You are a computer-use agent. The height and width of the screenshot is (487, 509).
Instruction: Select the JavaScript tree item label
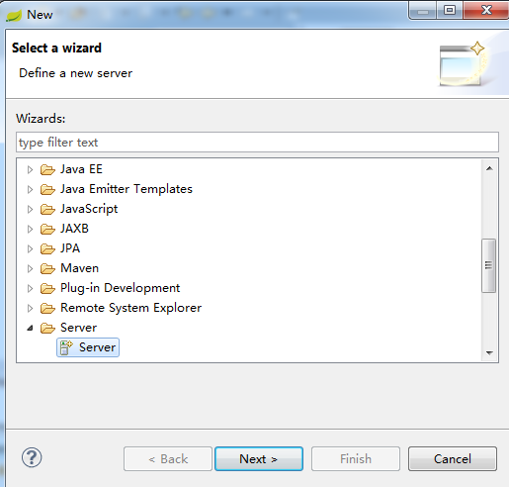(x=89, y=209)
